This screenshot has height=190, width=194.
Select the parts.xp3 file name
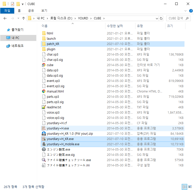coord(53,97)
